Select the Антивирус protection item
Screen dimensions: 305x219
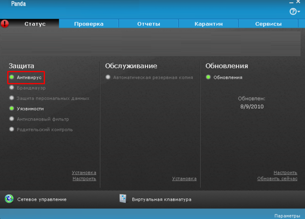coord(29,78)
